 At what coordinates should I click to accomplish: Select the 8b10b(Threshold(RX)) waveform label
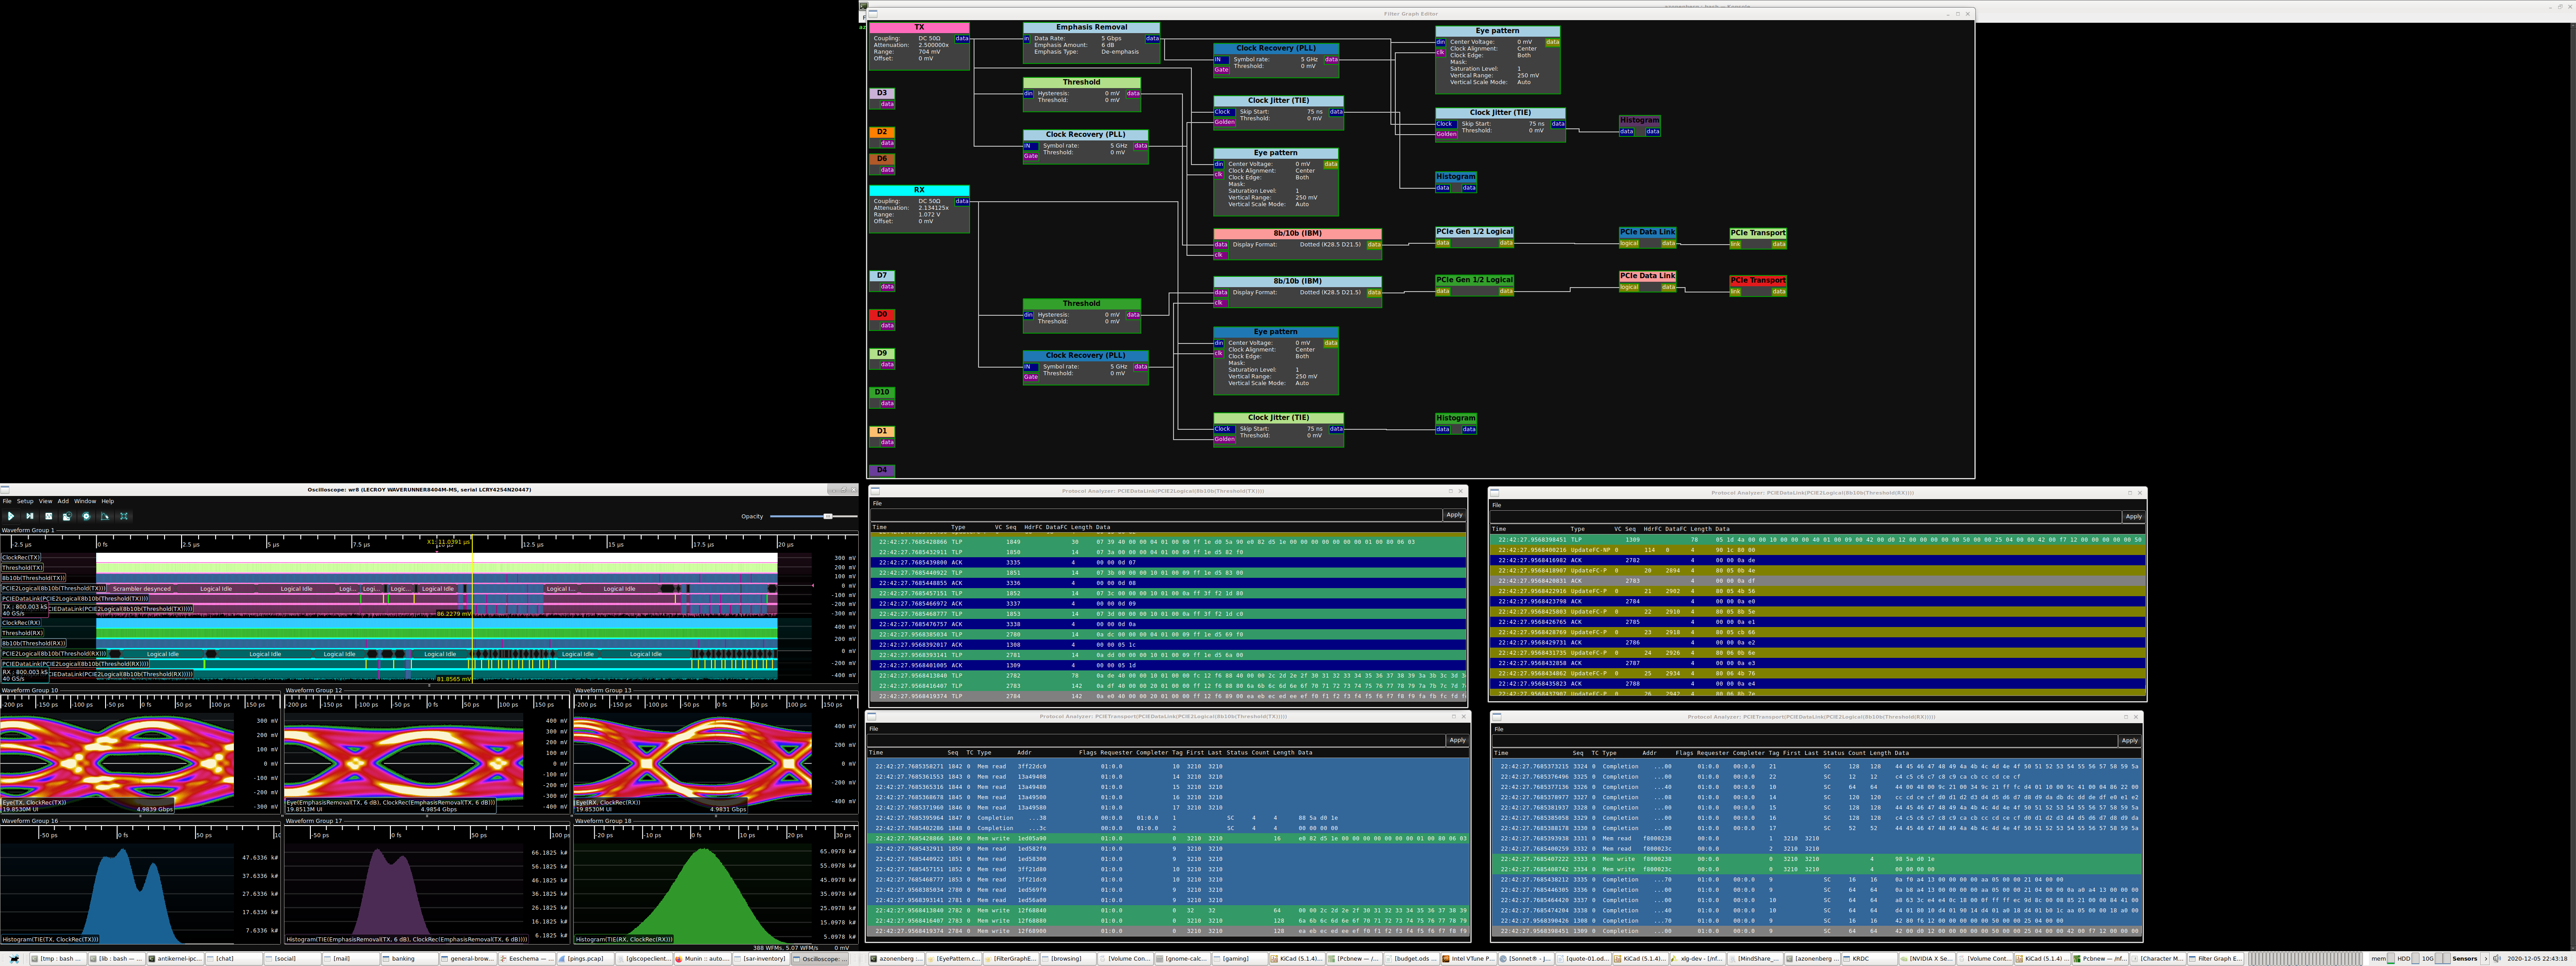coord(34,643)
